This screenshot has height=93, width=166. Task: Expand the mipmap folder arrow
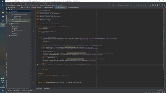click(11, 32)
